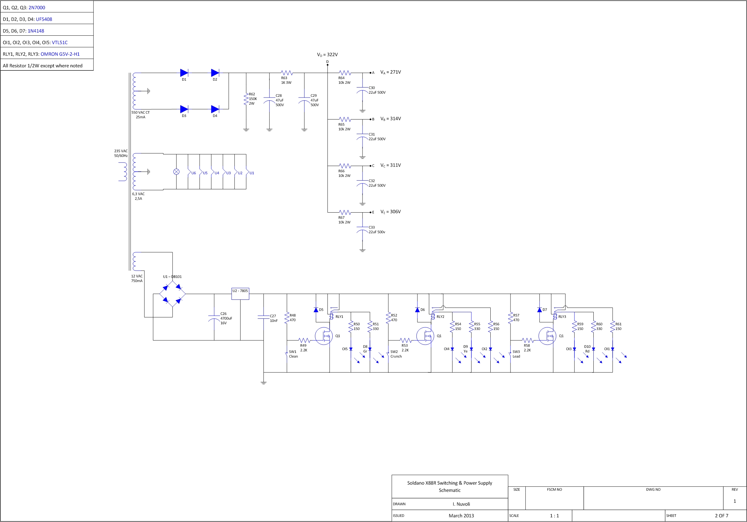Screen dimensions: 747x522
Task: Click the pilot lamp symbol near U6
Action: [176, 172]
